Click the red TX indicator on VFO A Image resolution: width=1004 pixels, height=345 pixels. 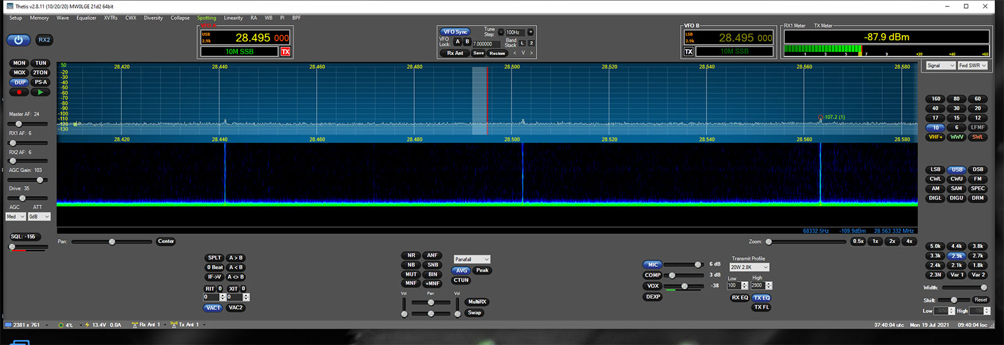click(286, 52)
